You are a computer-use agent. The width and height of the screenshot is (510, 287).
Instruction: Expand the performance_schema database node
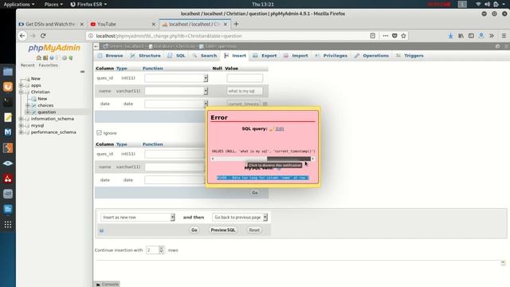pos(22,132)
